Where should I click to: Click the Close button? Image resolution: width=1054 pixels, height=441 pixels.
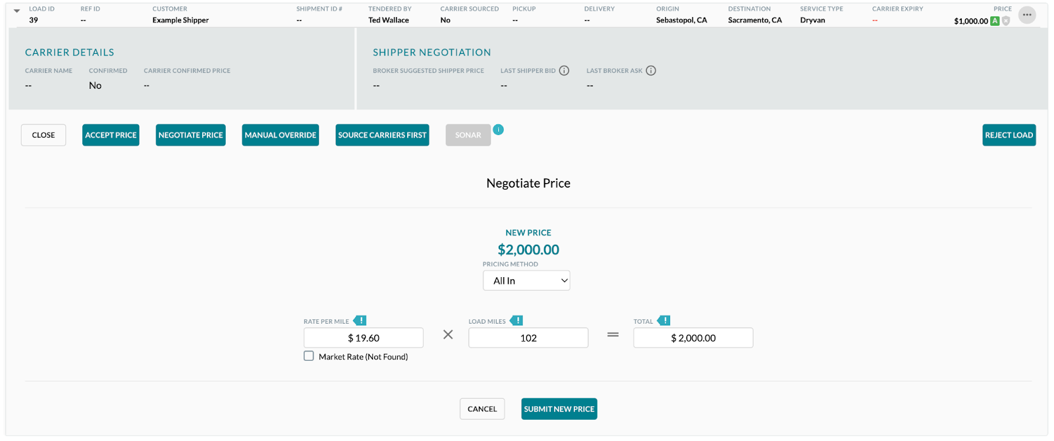[x=43, y=135]
